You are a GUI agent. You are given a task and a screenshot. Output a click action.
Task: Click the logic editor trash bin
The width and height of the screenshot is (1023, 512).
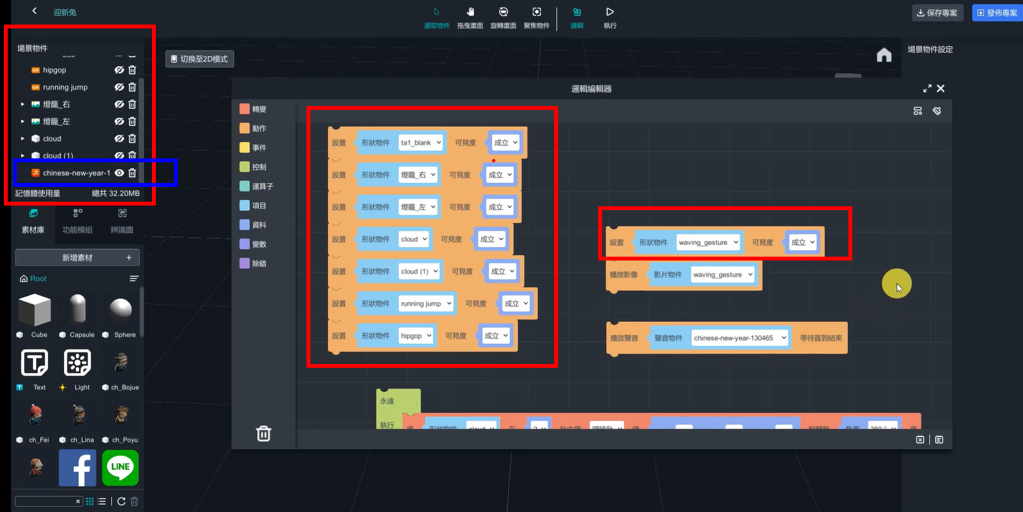point(264,433)
